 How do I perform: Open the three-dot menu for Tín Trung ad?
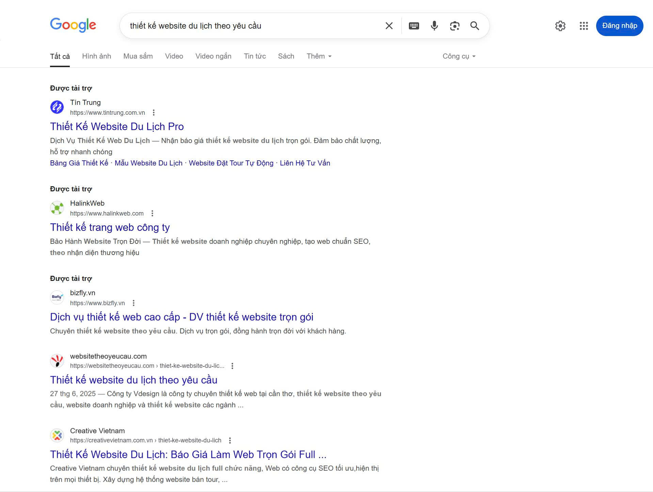pos(154,113)
